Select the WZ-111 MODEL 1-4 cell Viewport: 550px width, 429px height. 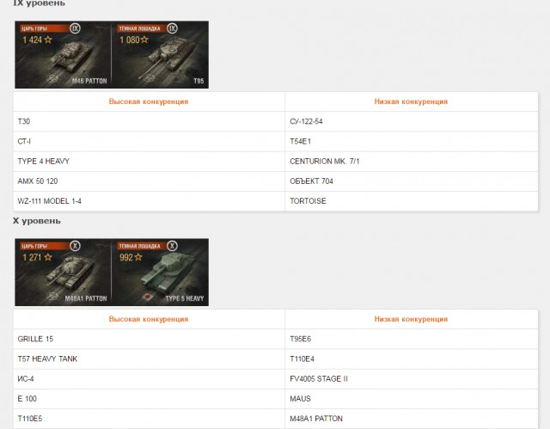(x=149, y=201)
